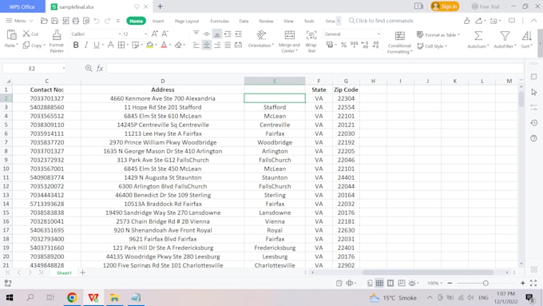Align text left
Image resolution: width=543 pixels, height=306 pixels.
tap(196, 45)
